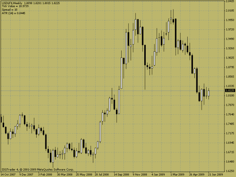
Task: Click the 1 Mar 2009 date label
Action: pos(177,175)
